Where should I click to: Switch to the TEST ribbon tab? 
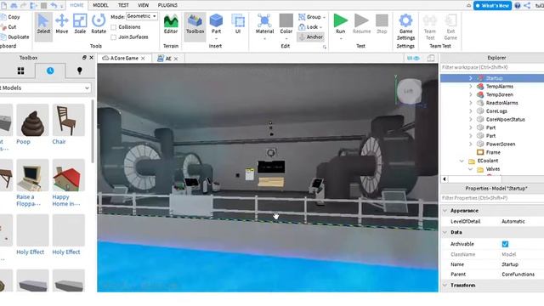(x=123, y=5)
